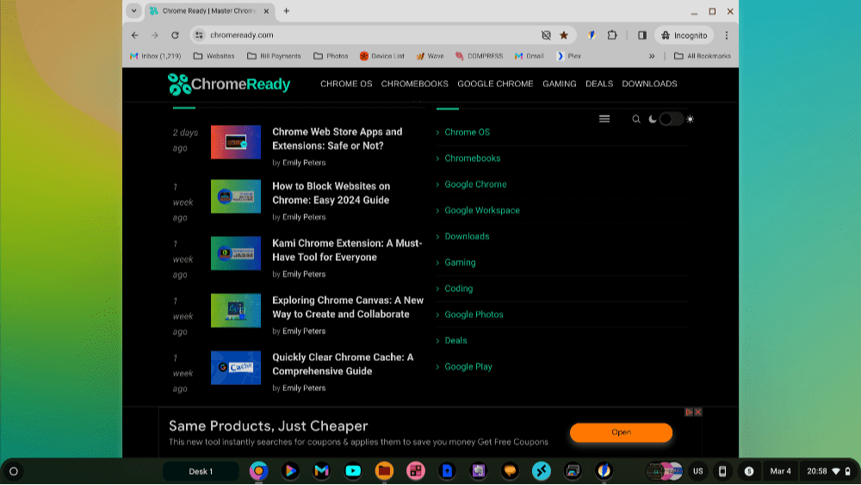
Task: Click thumbnail for Kami Chrome Extension article
Action: (236, 253)
